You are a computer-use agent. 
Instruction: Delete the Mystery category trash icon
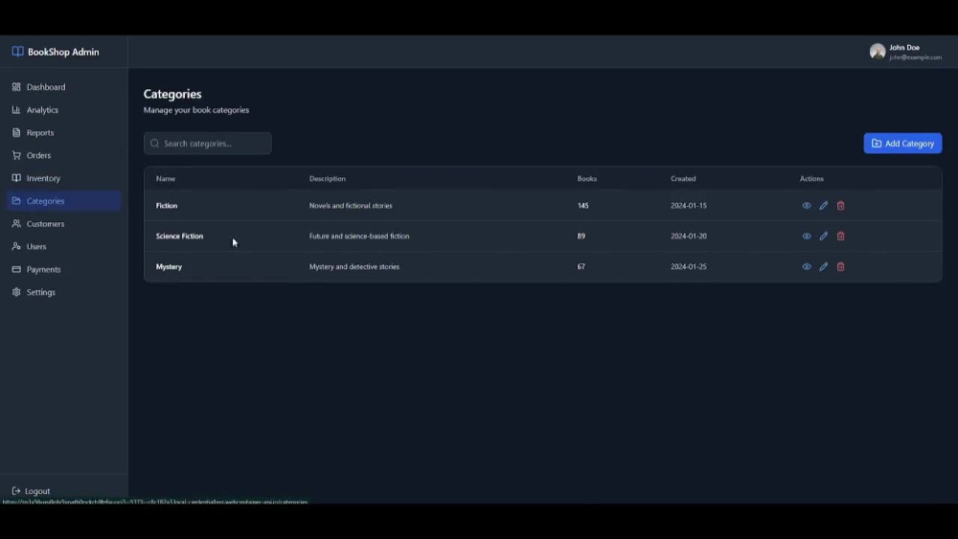point(841,267)
